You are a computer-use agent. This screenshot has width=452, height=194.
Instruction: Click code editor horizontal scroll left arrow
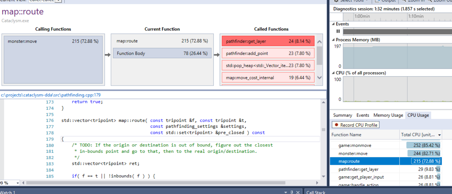pos(23,183)
